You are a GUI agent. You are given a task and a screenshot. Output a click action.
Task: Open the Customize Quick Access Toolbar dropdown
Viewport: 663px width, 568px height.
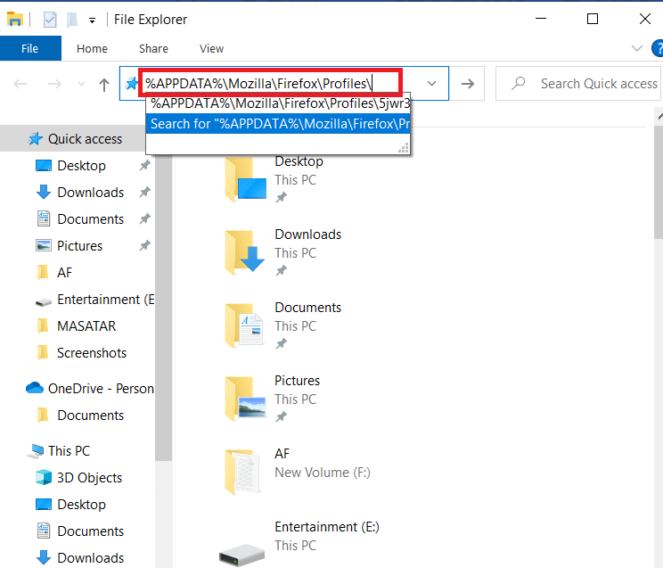[x=92, y=20]
